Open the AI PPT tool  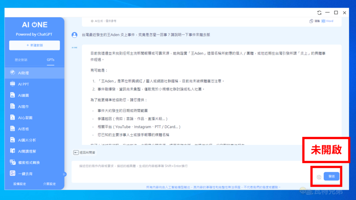(x=24, y=84)
